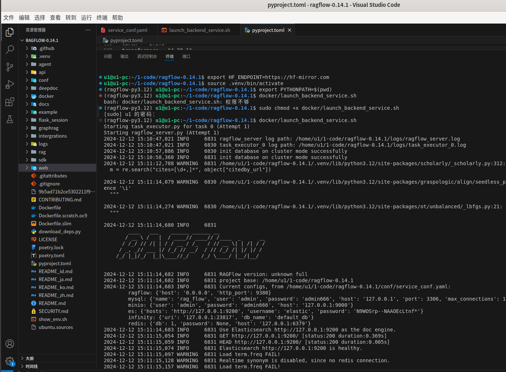Screen dimensions: 506x372
Task: Collapse the RAGFLOW-0.14.1 root folder
Action: [x=22, y=40]
